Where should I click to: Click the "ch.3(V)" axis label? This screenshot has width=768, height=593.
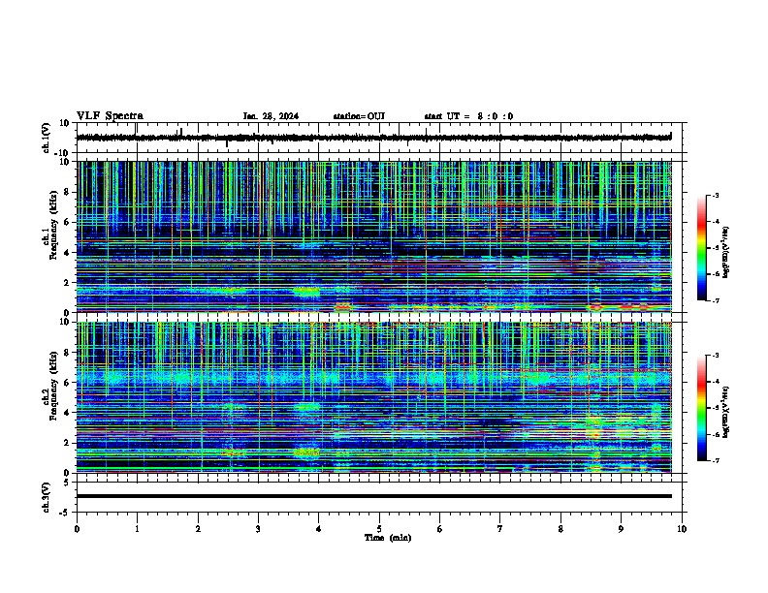coord(46,497)
